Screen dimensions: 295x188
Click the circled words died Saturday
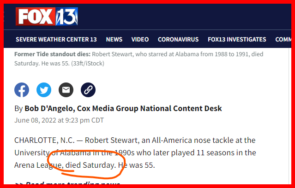click(x=90, y=164)
